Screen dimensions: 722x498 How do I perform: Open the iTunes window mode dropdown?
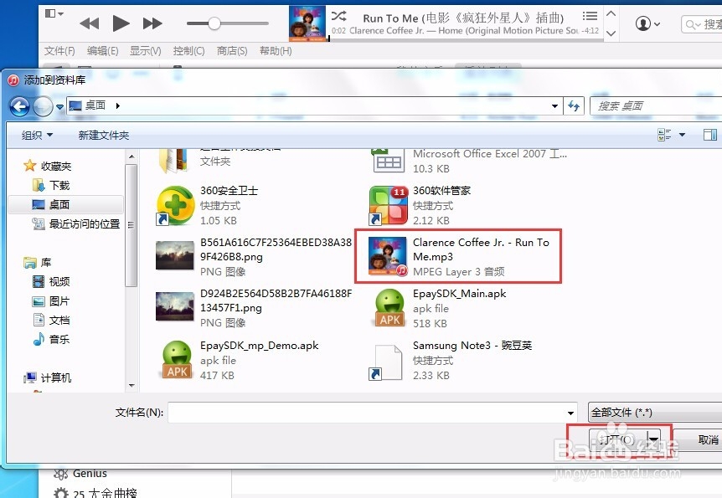(x=54, y=13)
